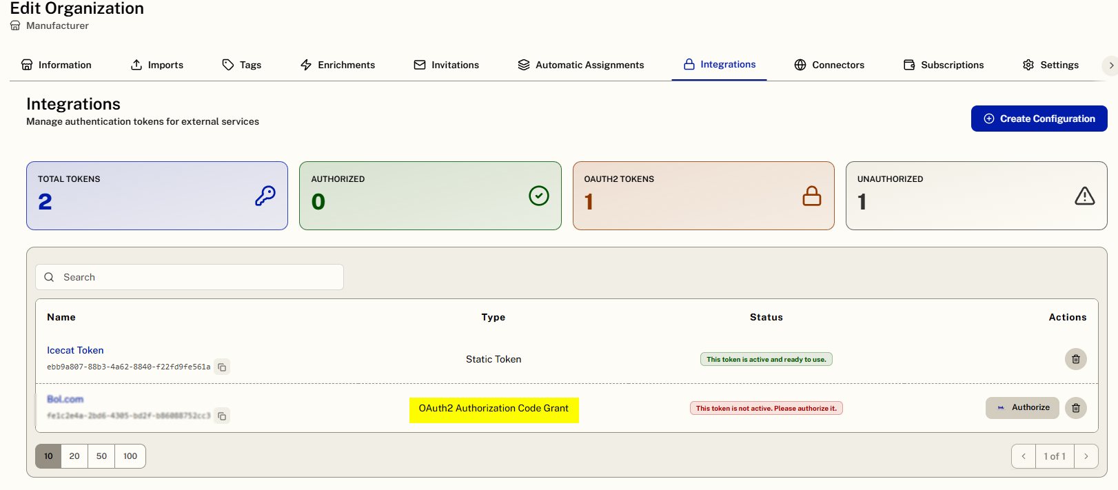Click the 'token is active and ready' status badge

(766, 359)
